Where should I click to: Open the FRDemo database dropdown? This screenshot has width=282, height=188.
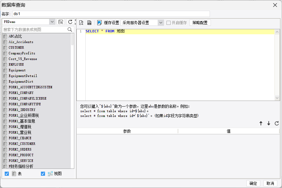click(x=52, y=22)
